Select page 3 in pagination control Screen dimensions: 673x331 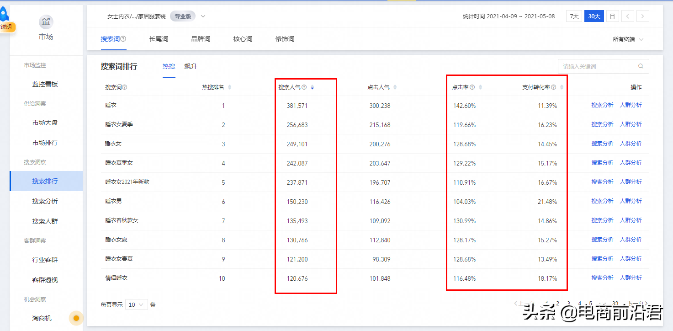pyautogui.click(x=569, y=303)
